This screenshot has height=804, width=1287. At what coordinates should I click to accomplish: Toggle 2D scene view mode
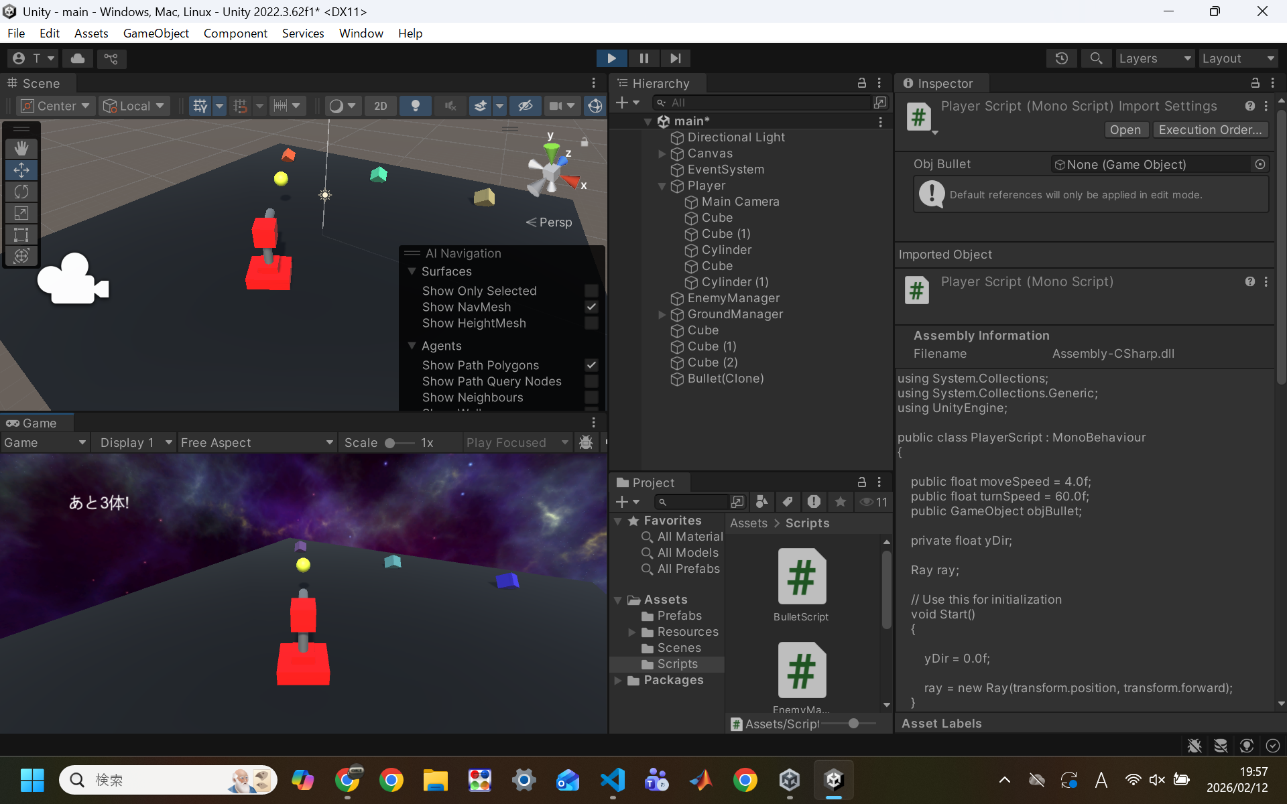point(380,106)
